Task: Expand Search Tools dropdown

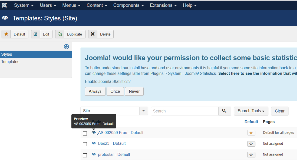Action: [251, 111]
